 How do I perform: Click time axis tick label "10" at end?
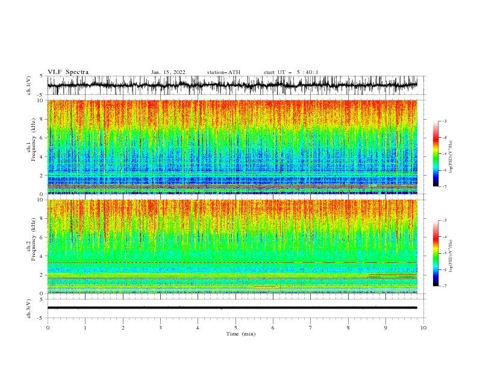tap(423, 328)
